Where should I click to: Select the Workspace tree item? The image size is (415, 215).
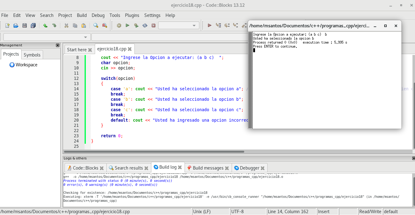[x=26, y=65]
